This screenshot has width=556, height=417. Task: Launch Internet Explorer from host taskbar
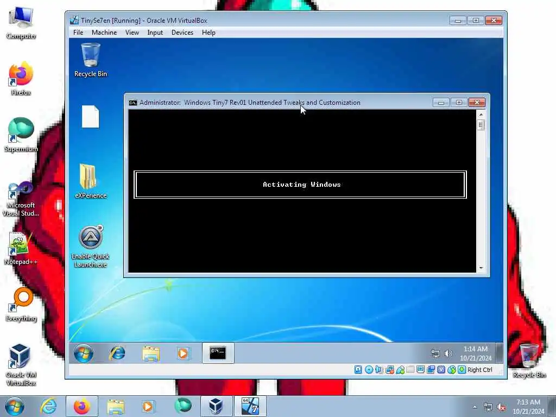pos(48,406)
